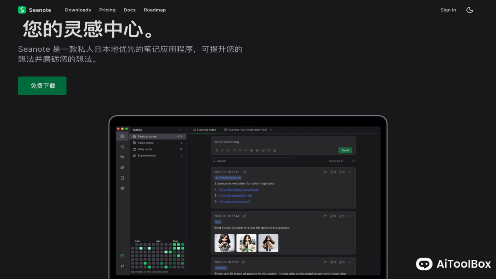The image size is (496, 279).
Task: Open the trash icon in sidebar
Action: click(122, 178)
